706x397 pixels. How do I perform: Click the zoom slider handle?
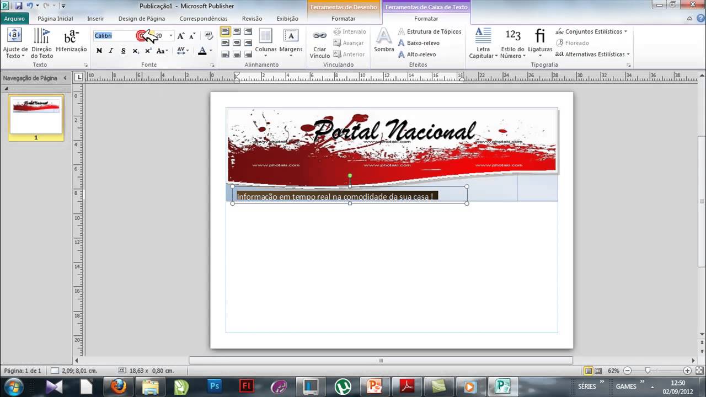[648, 371]
